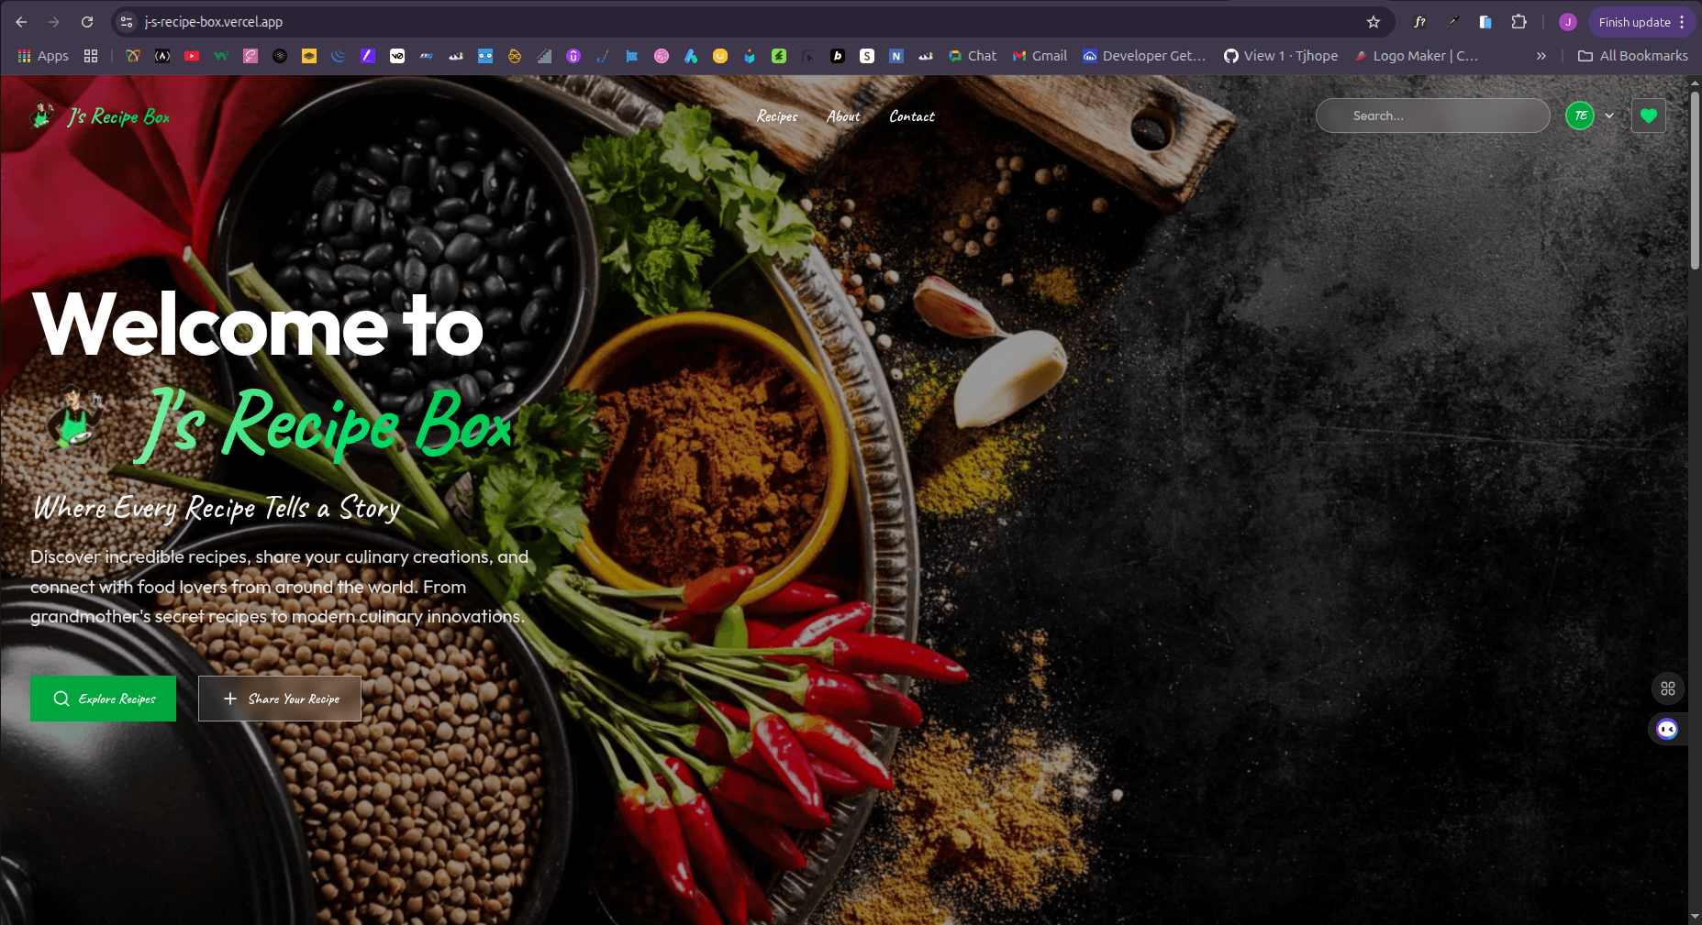Open the Notion-style N bookmark

896,56
